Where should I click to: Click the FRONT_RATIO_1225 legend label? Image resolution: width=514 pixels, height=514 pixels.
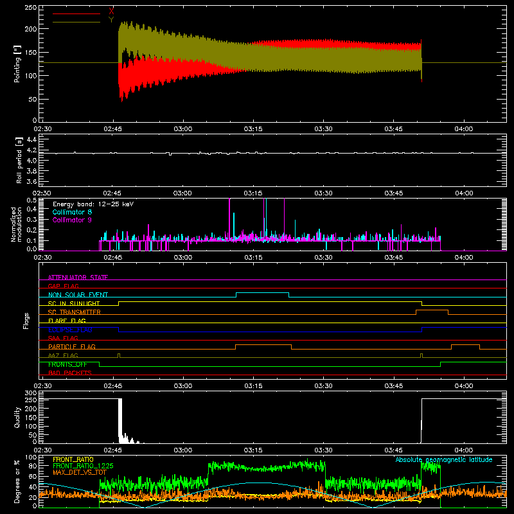[x=83, y=466]
